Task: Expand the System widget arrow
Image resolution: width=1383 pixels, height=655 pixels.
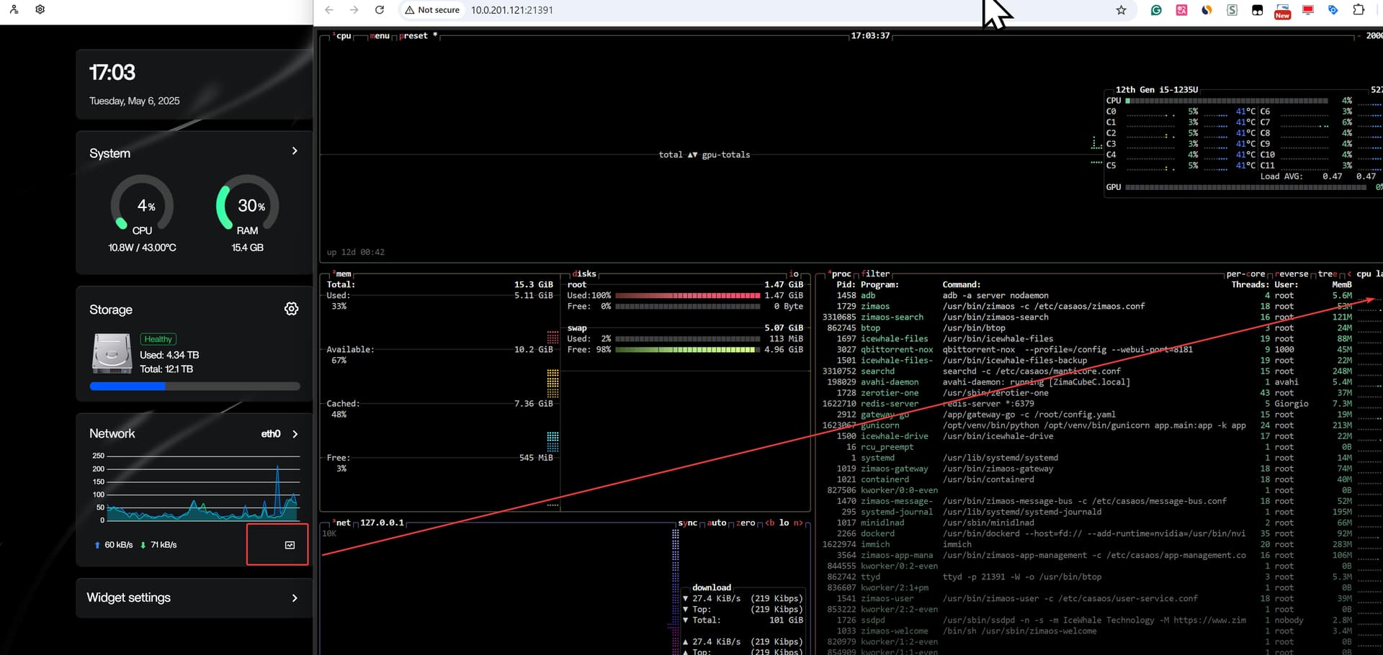Action: pos(295,151)
